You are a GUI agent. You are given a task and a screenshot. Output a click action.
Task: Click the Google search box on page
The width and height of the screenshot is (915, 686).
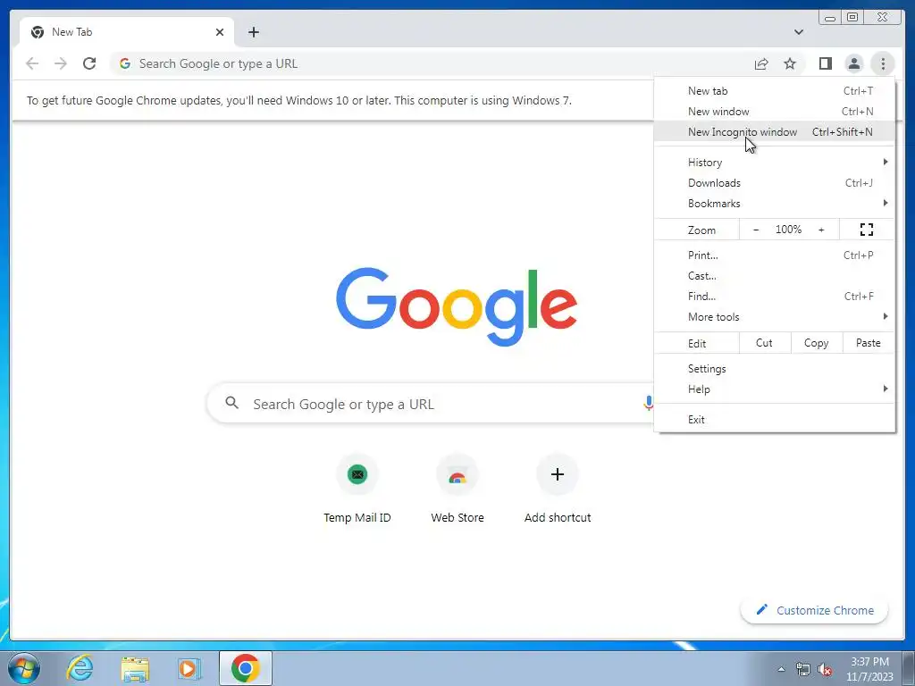coord(431,403)
